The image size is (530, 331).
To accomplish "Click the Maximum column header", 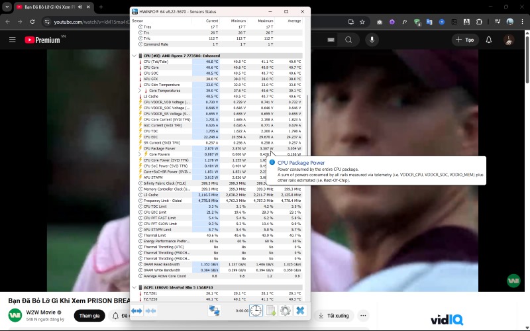I will click(x=260, y=21).
